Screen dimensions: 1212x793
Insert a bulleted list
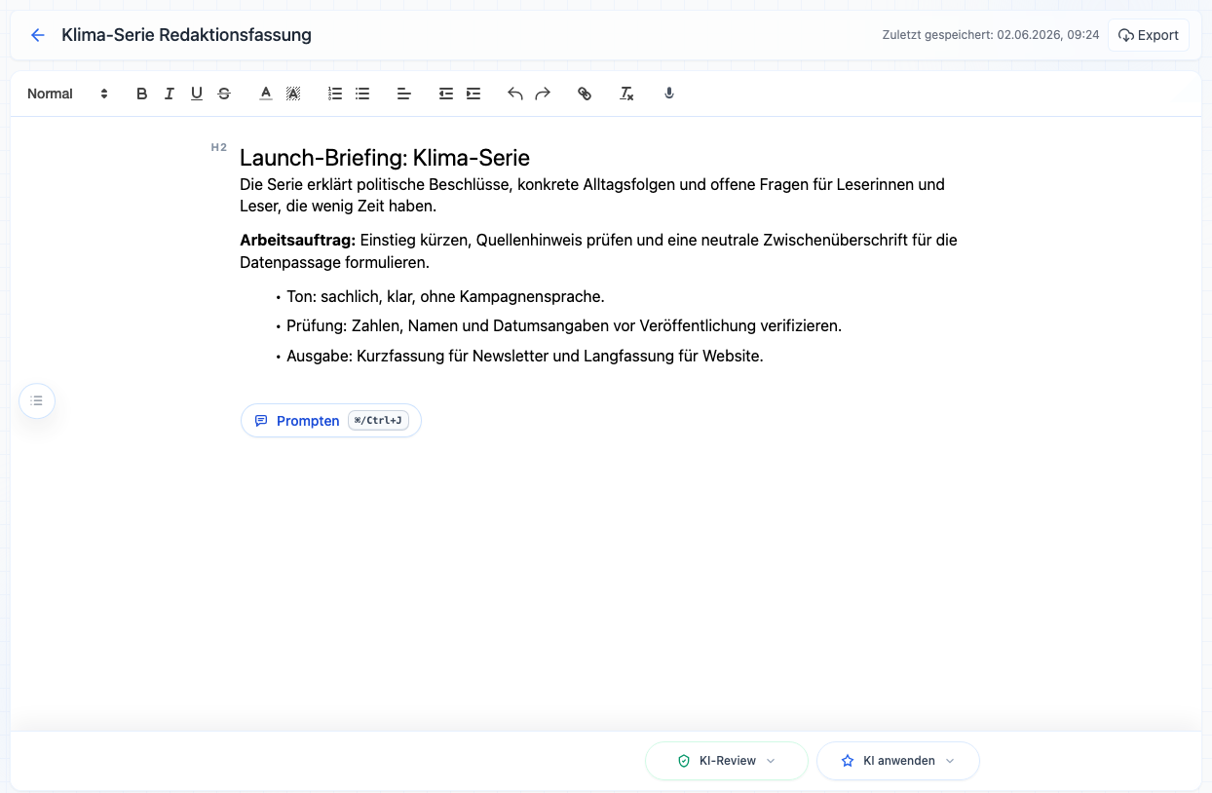click(x=362, y=94)
